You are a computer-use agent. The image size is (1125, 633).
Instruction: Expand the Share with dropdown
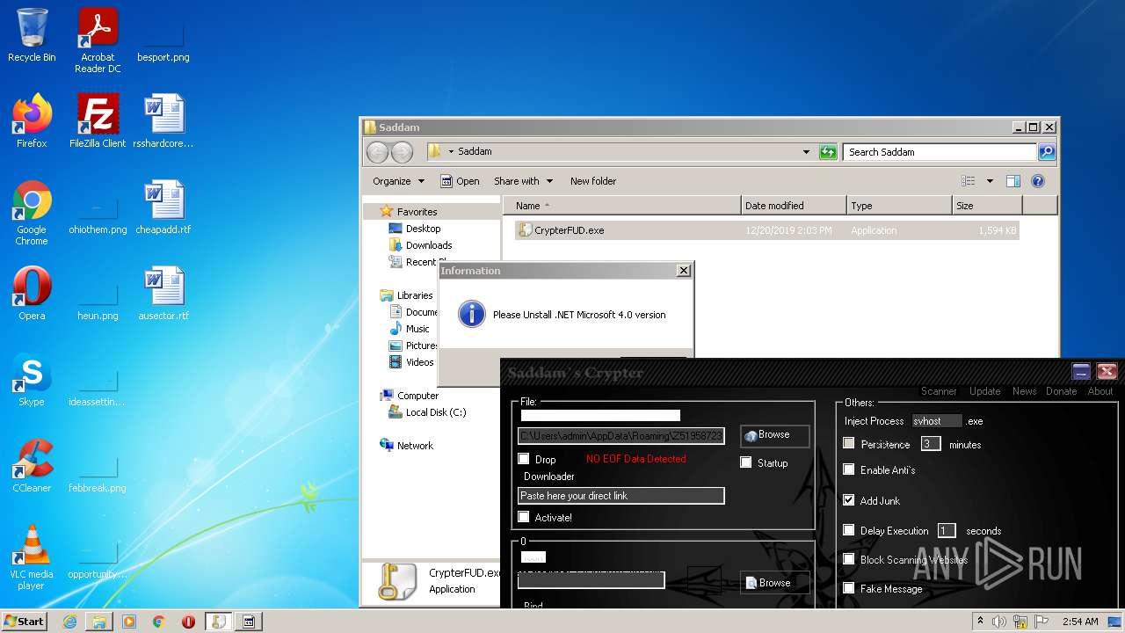click(x=523, y=181)
